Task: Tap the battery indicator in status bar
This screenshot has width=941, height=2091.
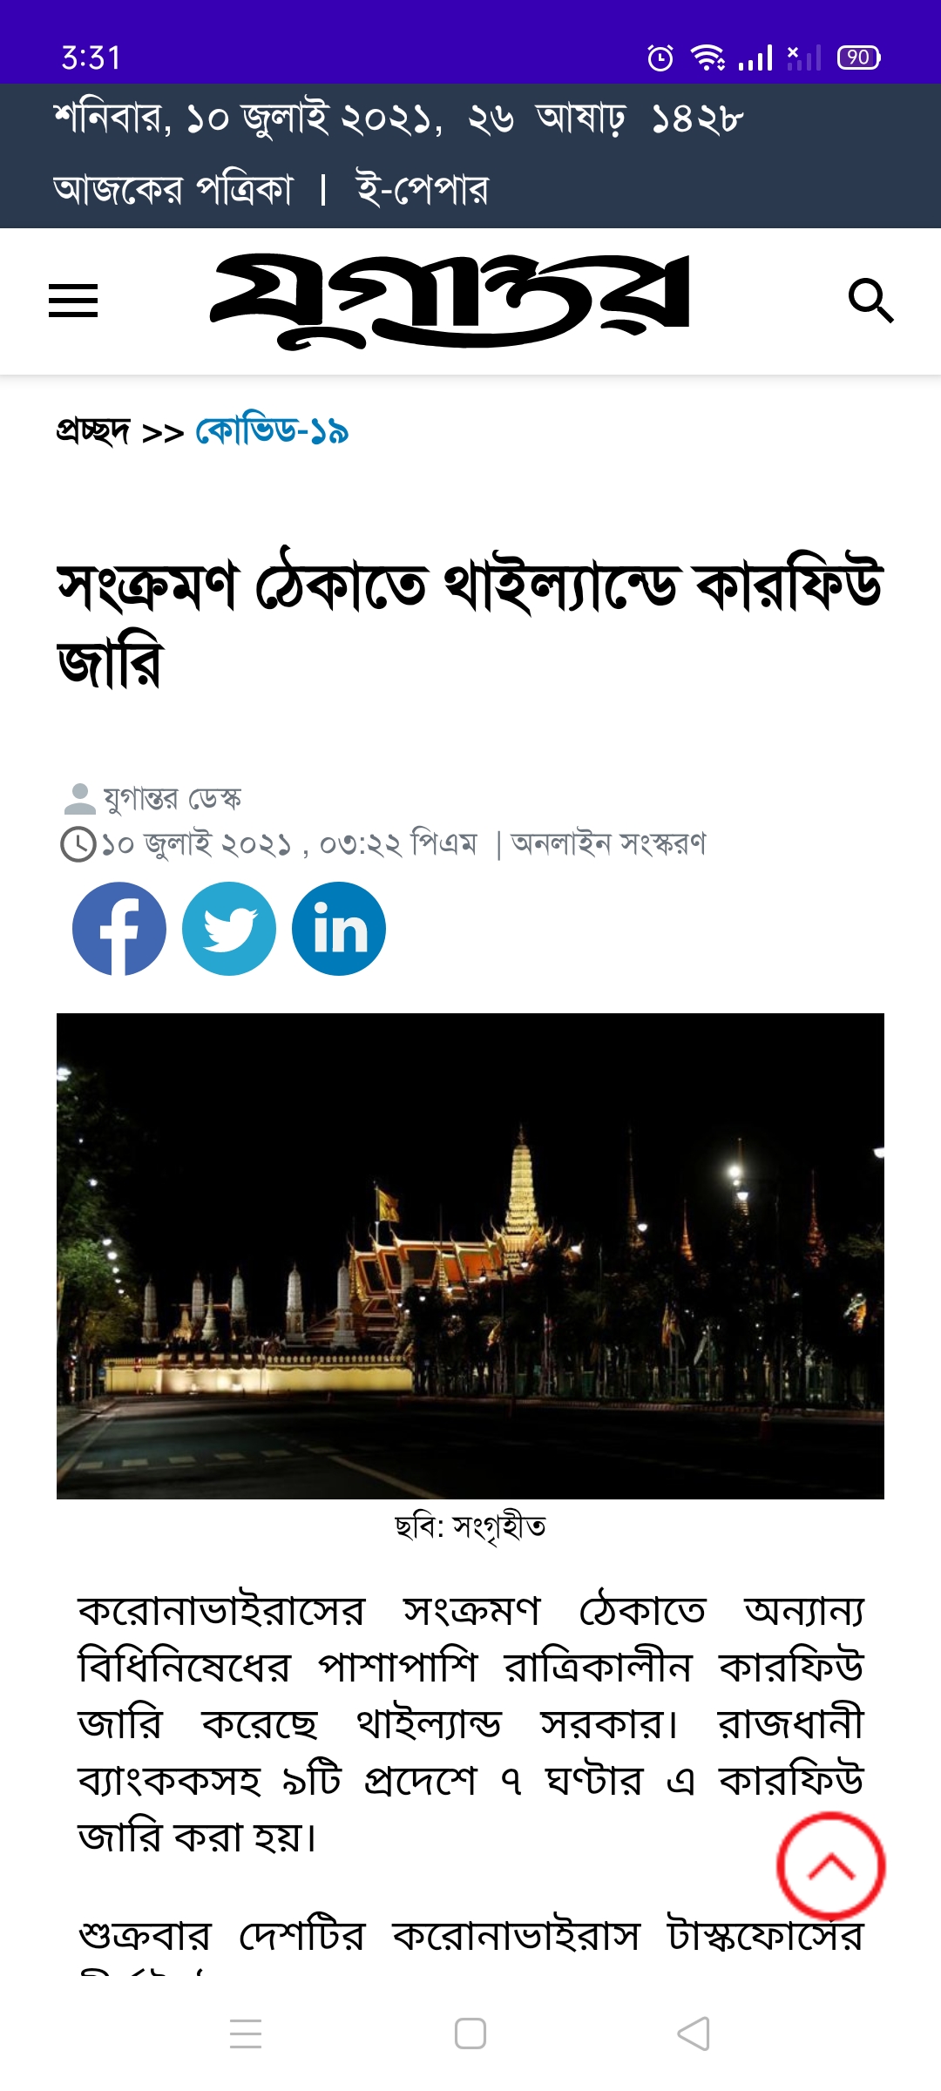Action: pos(858,58)
